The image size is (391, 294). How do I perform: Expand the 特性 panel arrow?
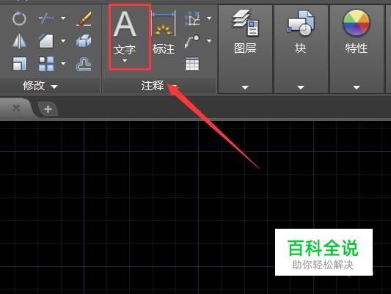tap(357, 87)
